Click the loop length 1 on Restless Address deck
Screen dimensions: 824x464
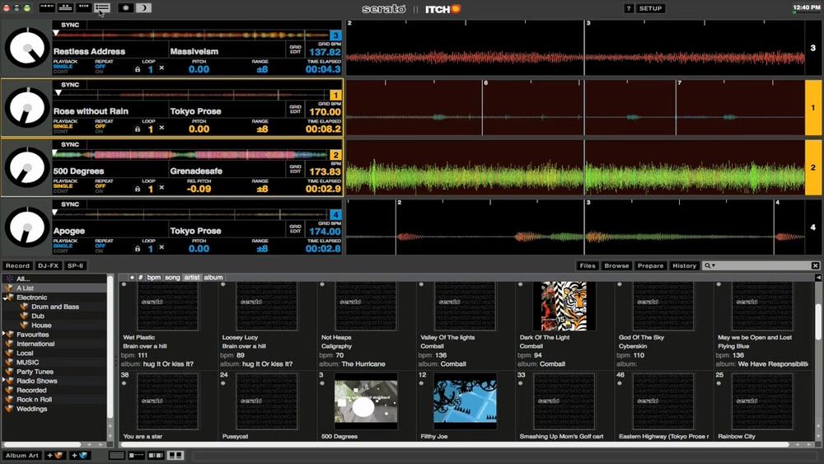[x=150, y=69]
